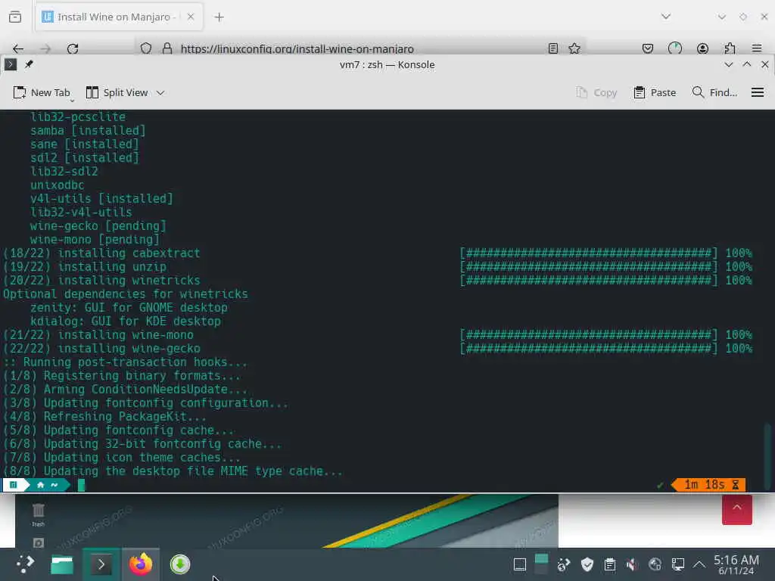
Task: Open the clipboard tray icon
Action: (x=610, y=564)
